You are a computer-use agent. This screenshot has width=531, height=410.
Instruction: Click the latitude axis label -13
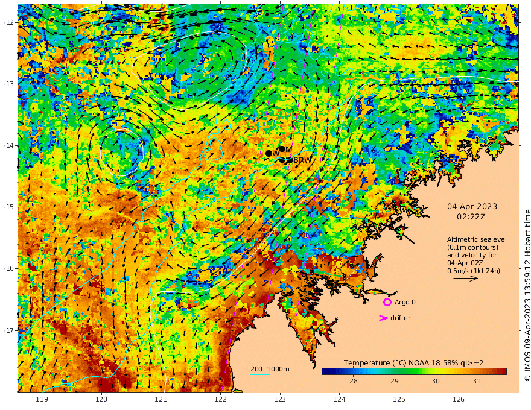tap(9, 84)
